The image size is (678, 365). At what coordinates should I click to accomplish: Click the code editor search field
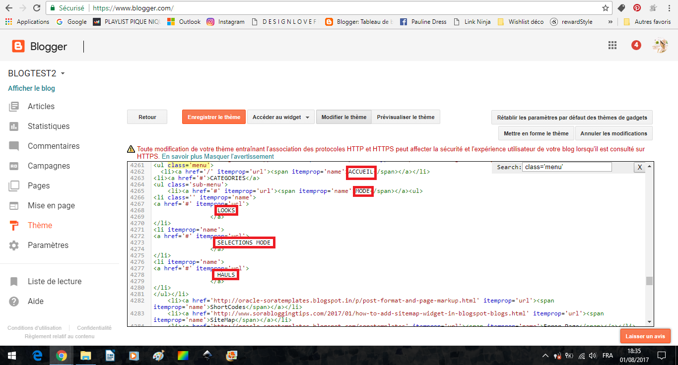566,168
